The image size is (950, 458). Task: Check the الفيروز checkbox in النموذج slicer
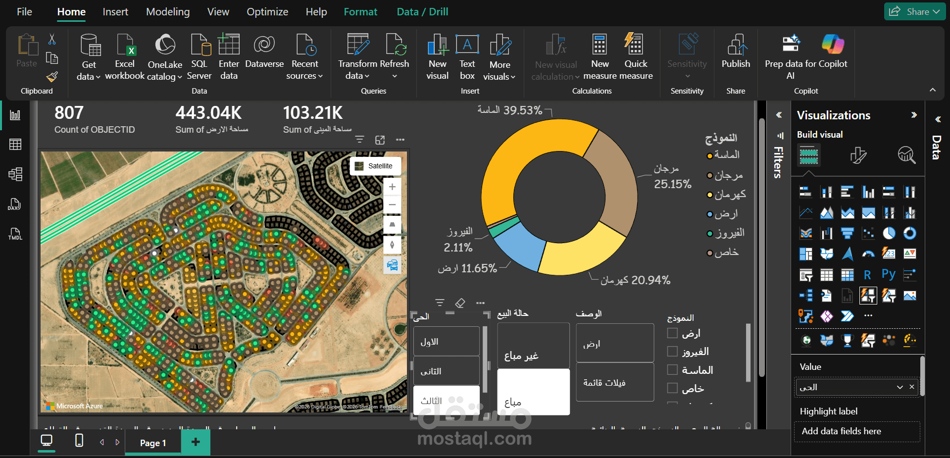click(672, 352)
